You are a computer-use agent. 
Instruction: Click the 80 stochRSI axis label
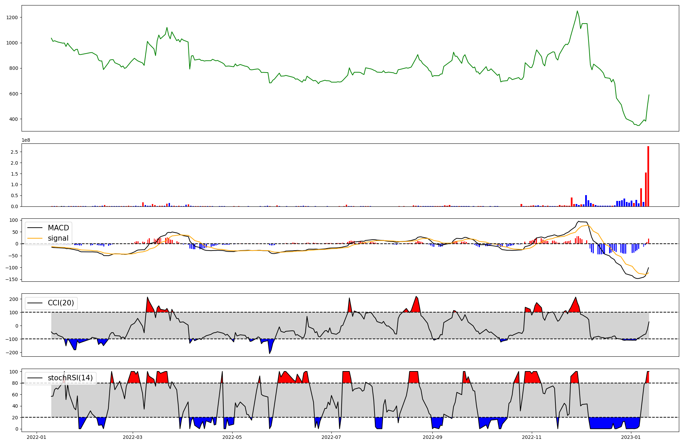(x=15, y=383)
